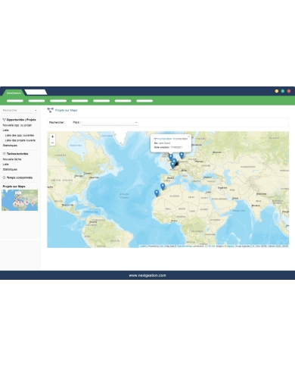The width and height of the screenshot is (295, 367).
Task: Click the www.nextgestion.com footer link
Action: (x=147, y=275)
